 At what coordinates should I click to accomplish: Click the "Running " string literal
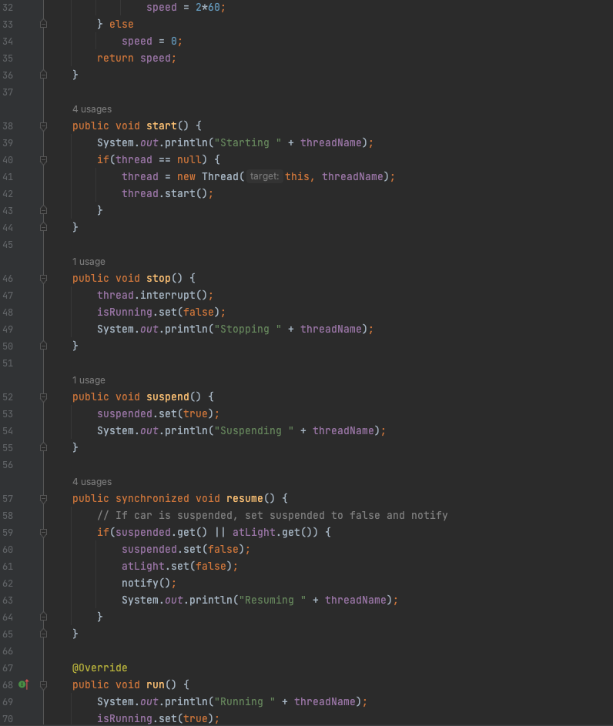coord(244,702)
